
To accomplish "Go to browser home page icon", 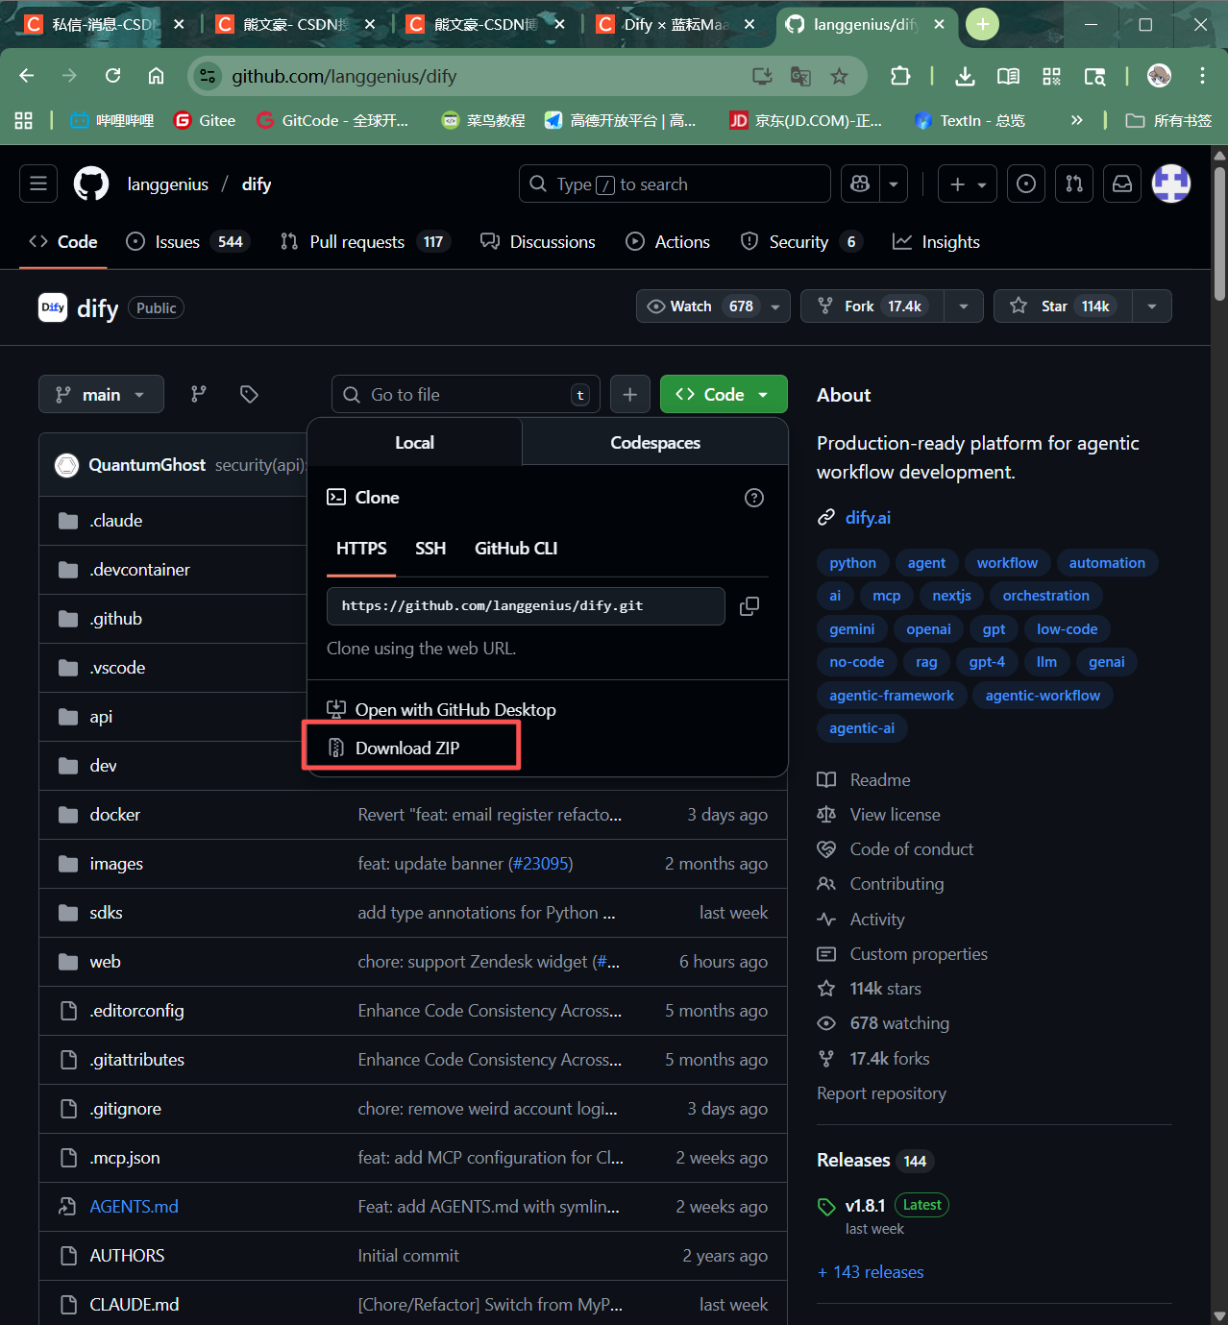I will point(156,76).
